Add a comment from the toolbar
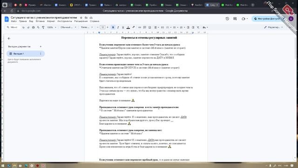The image size is (298, 168). (145, 28)
